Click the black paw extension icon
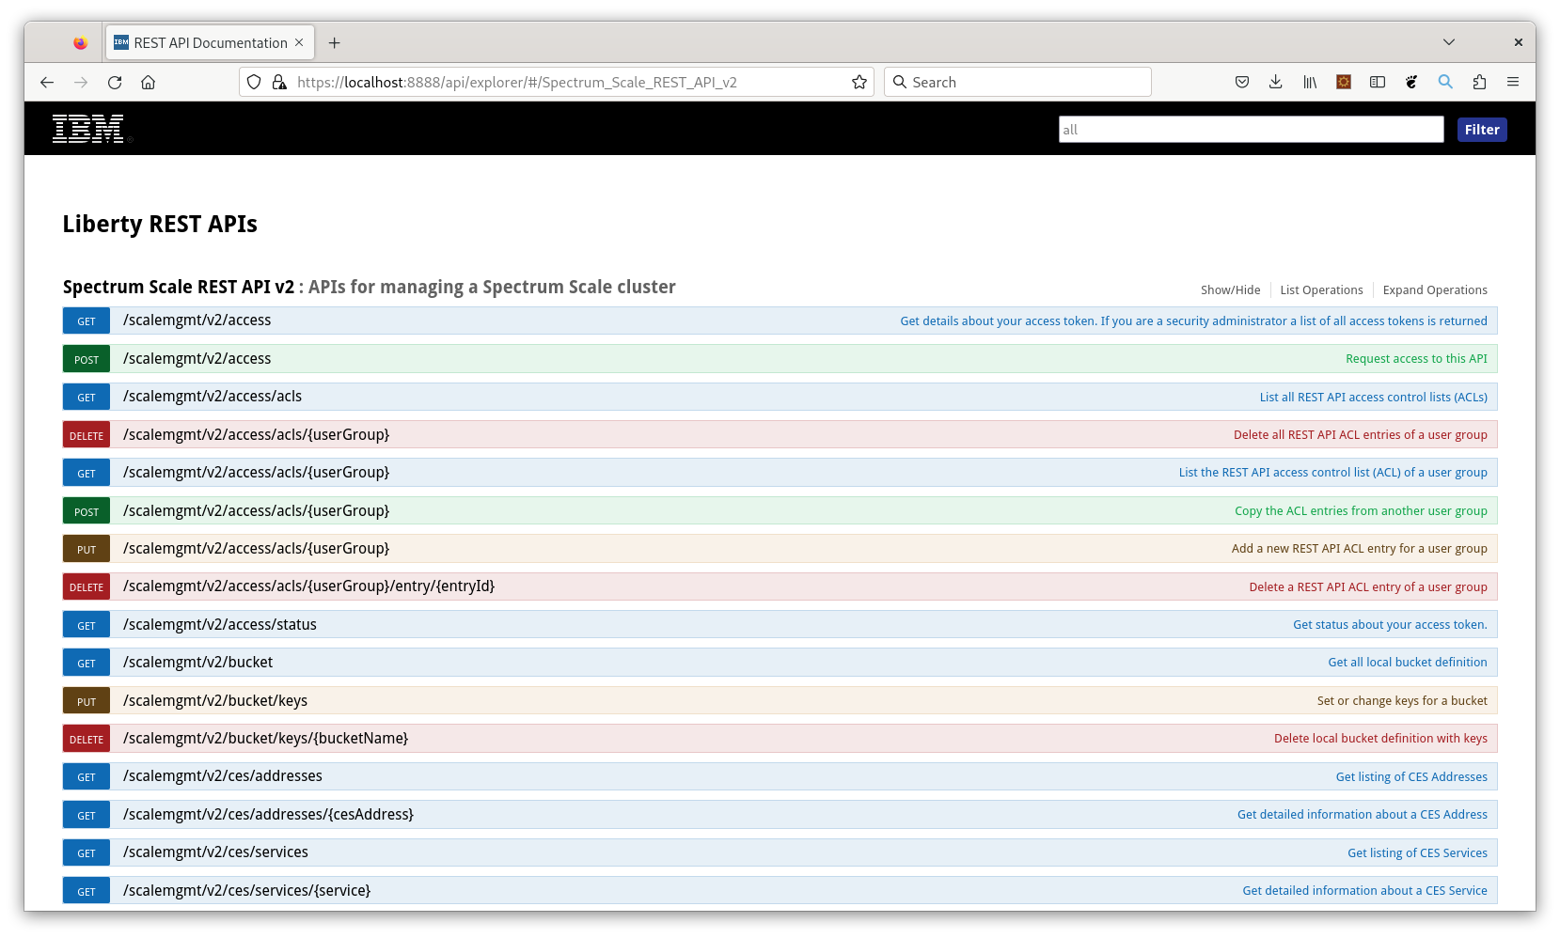1560x938 pixels. pos(1411,83)
